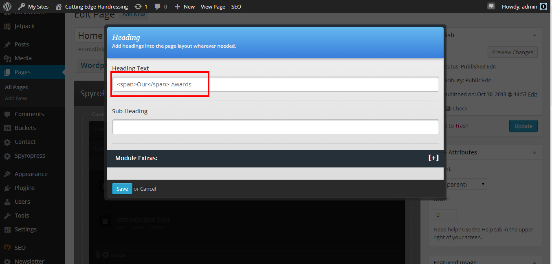Click the Update button

click(x=523, y=126)
